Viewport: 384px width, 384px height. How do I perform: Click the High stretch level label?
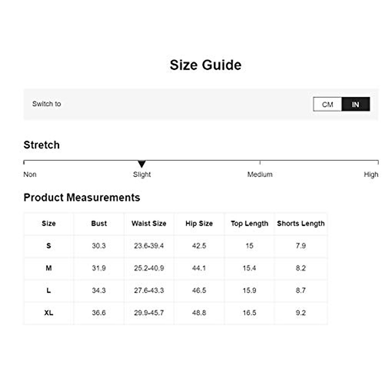pos(371,174)
